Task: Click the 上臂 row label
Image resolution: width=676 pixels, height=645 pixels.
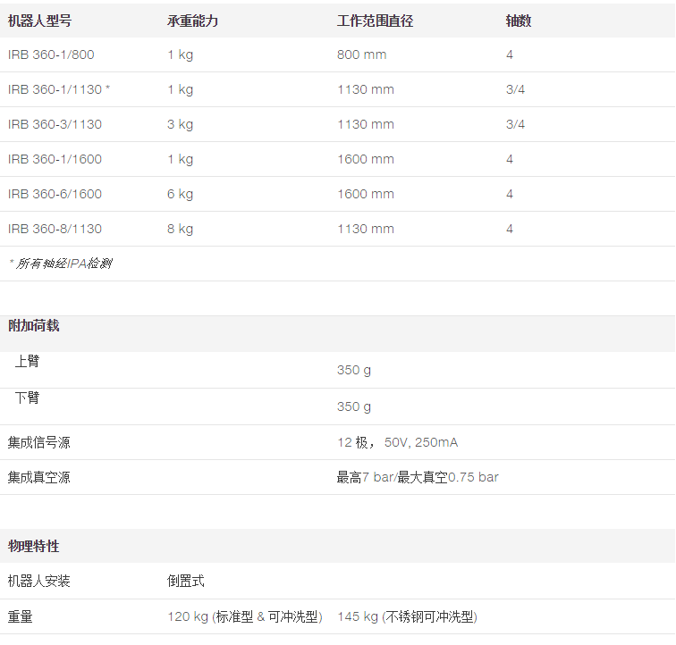Action: click(27, 361)
